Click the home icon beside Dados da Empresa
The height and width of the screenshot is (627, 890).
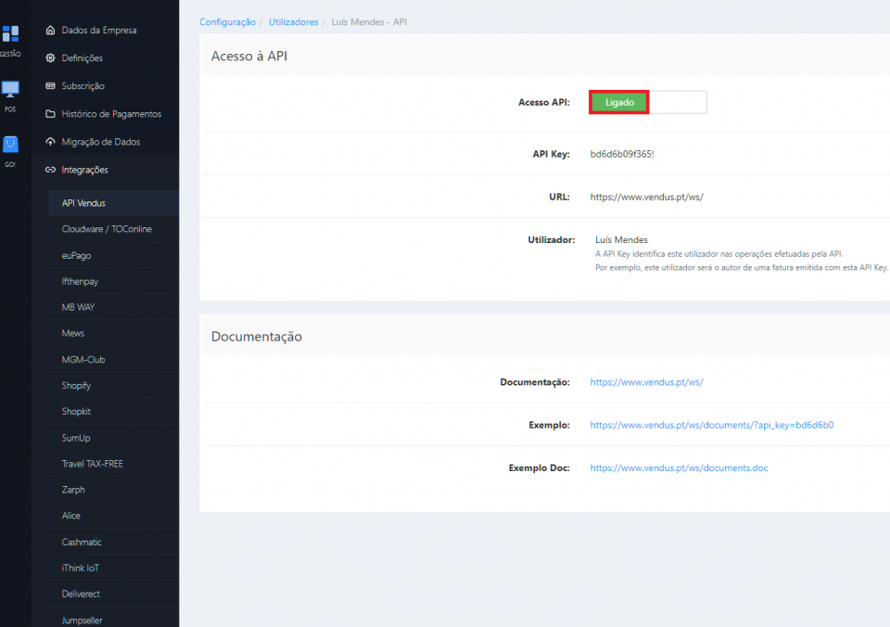[x=51, y=30]
